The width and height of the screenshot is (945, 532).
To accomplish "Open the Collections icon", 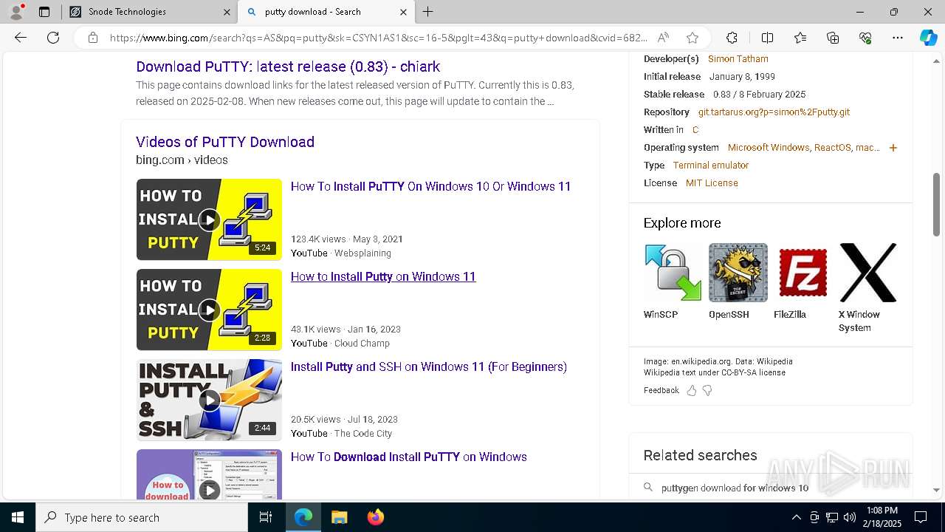I will (833, 38).
